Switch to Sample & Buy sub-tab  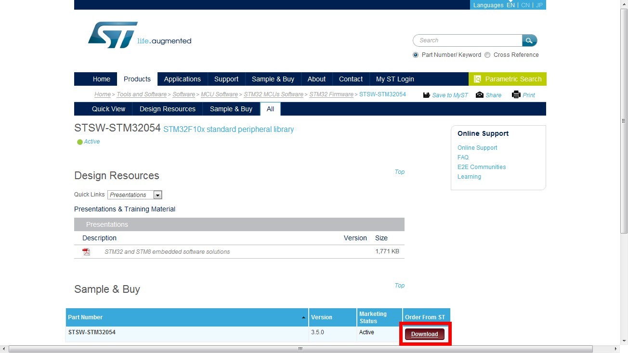click(231, 109)
